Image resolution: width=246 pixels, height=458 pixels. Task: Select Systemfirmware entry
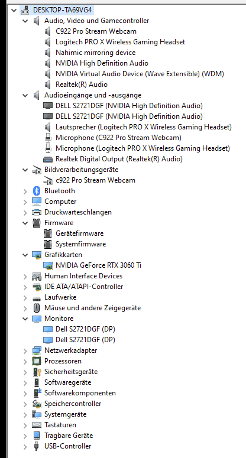tap(80, 244)
